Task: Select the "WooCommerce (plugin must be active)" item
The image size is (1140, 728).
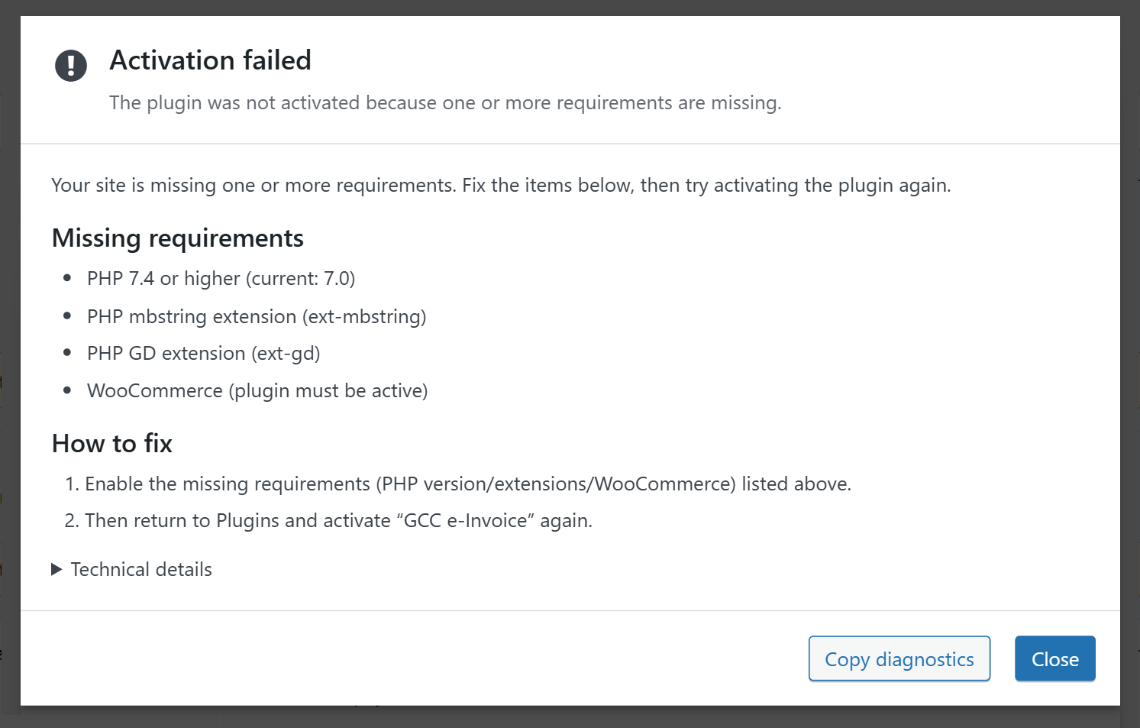Action: pyautogui.click(x=257, y=390)
